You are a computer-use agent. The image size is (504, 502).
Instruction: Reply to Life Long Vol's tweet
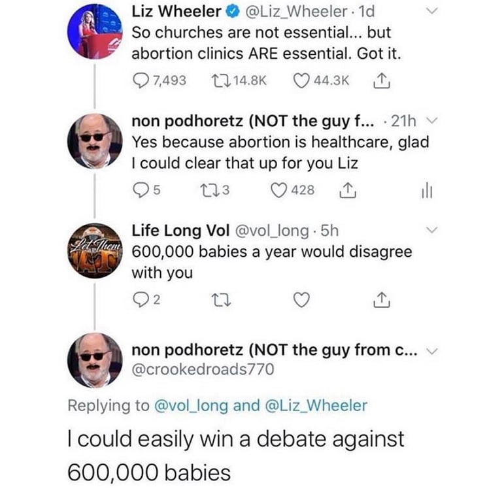140,301
